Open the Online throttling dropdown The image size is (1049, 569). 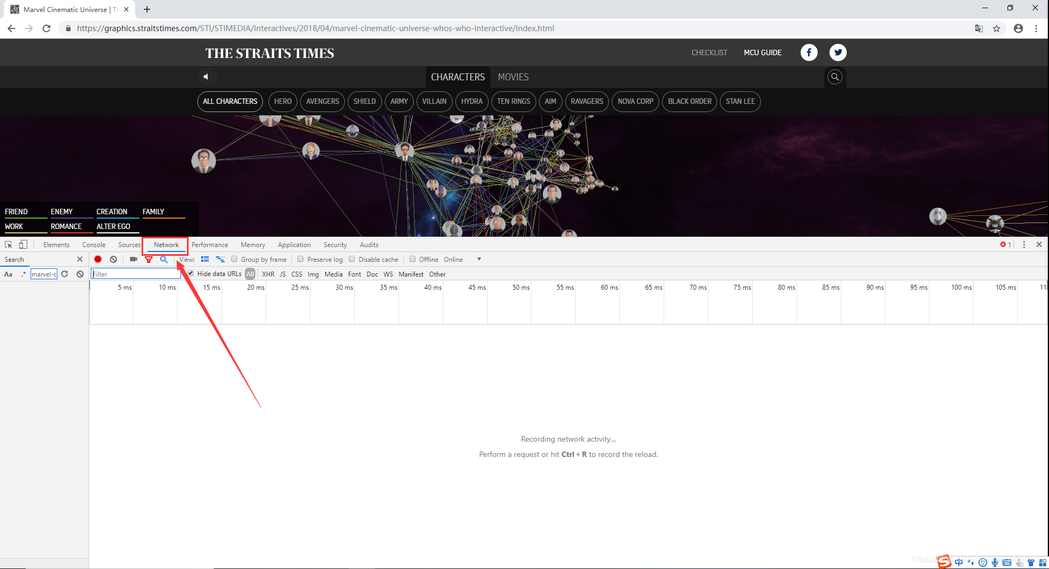pyautogui.click(x=462, y=260)
